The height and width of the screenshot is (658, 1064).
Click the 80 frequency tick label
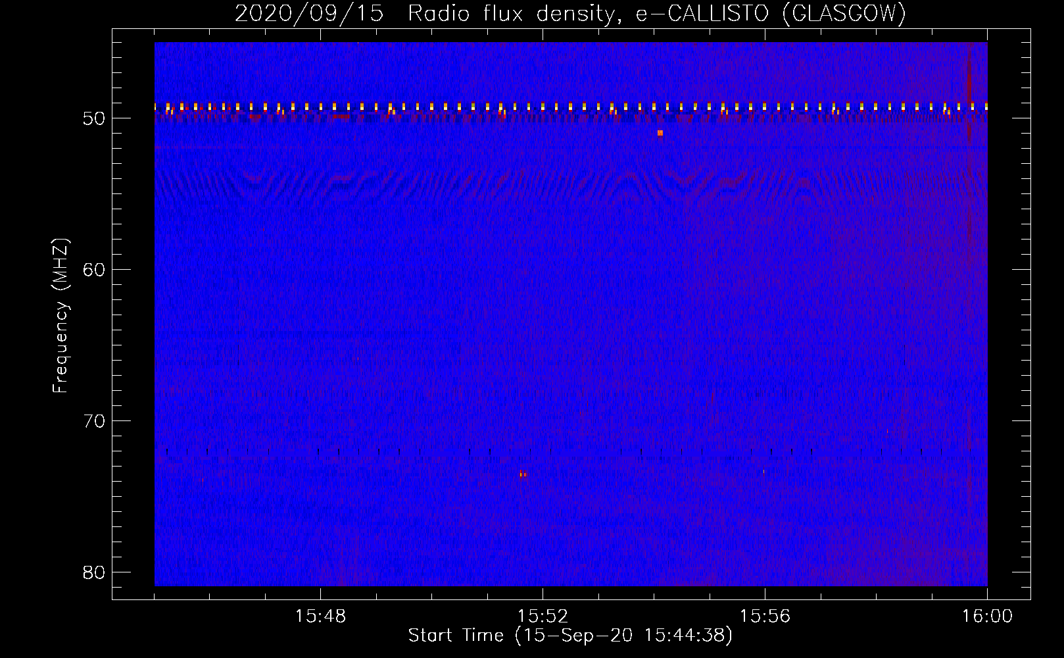pos(95,572)
